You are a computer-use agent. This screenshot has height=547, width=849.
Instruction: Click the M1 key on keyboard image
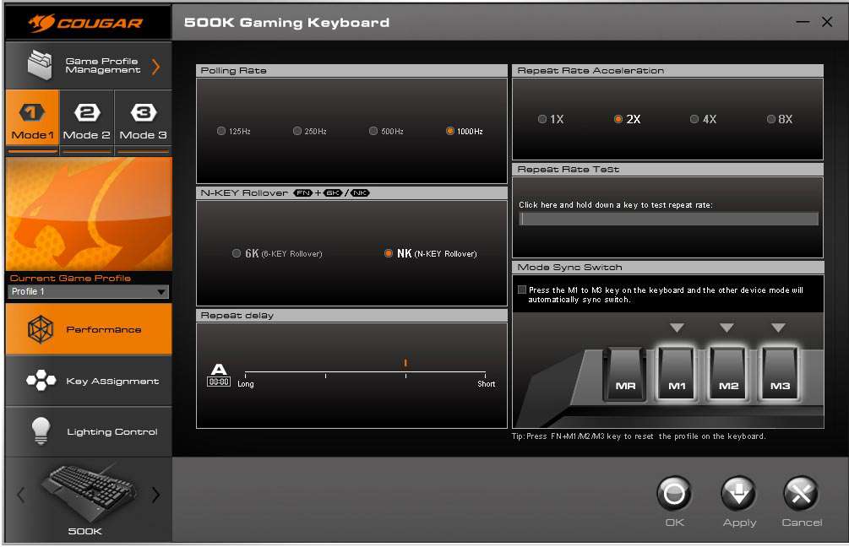coord(677,375)
